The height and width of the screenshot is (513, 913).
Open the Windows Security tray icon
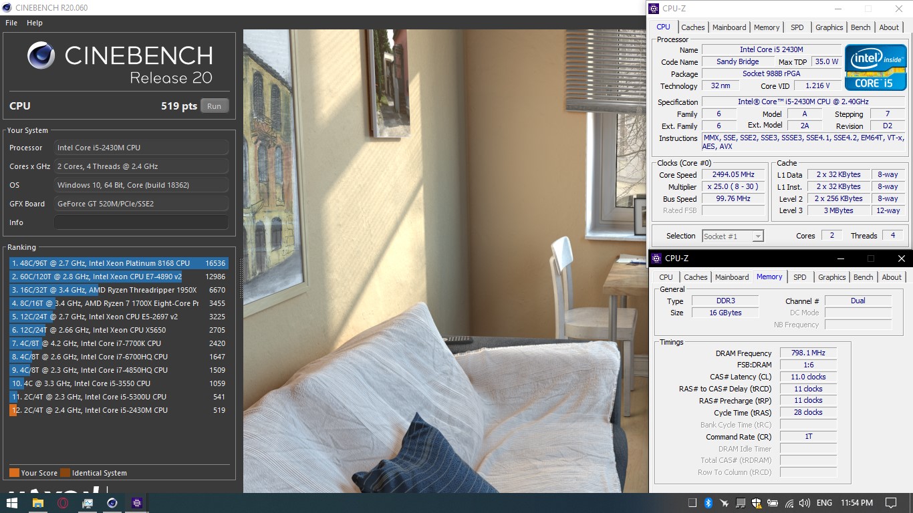click(x=757, y=503)
